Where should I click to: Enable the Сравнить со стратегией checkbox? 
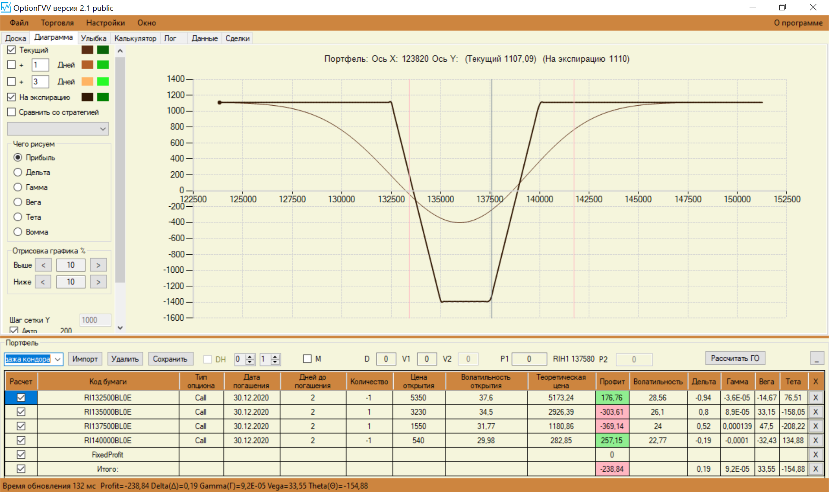point(12,112)
